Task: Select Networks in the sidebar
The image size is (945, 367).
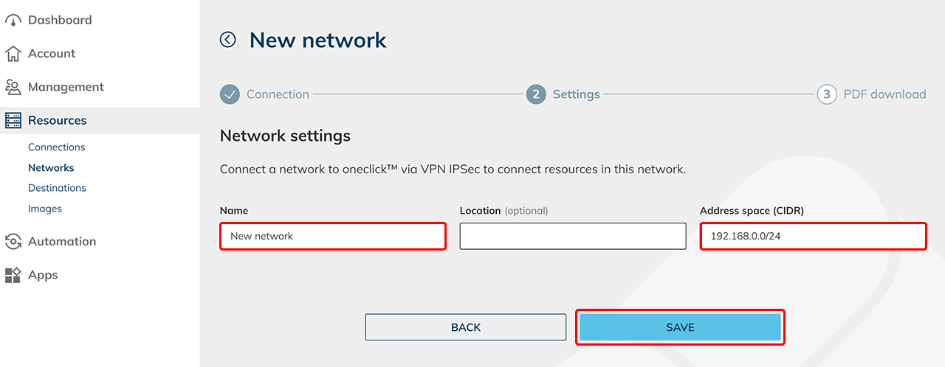Action: [51, 168]
